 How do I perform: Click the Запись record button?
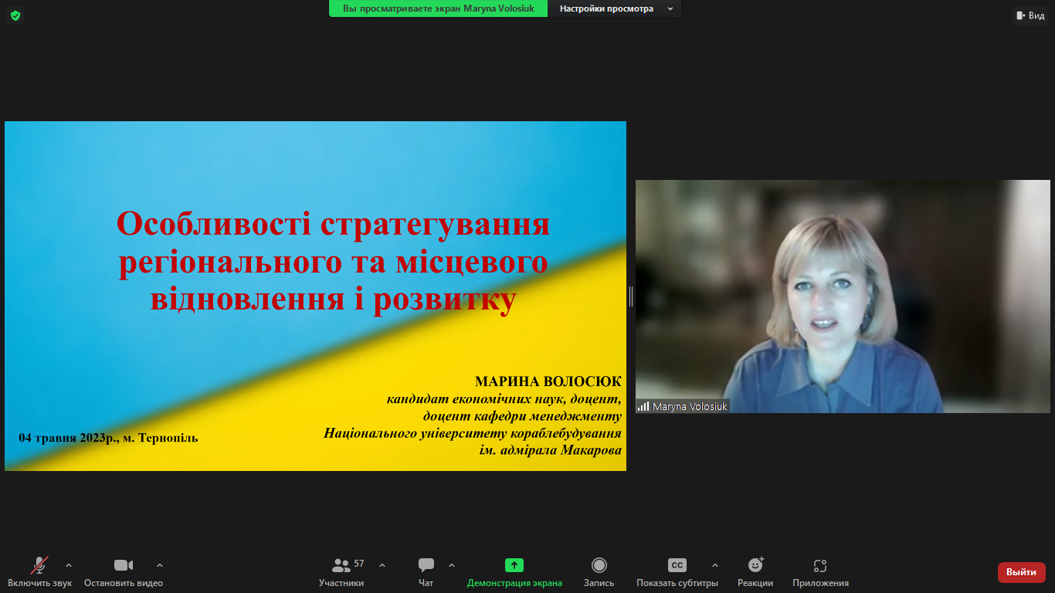[599, 572]
